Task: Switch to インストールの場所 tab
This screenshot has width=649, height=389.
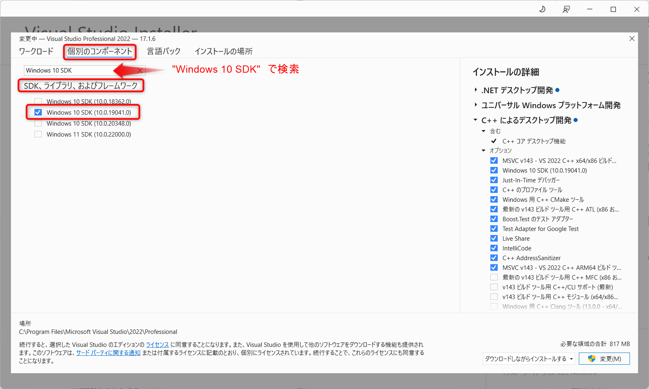Action: pos(223,51)
